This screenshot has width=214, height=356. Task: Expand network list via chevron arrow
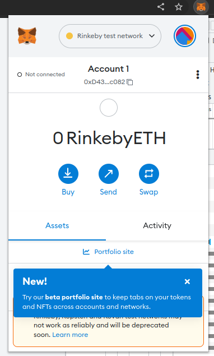pyautogui.click(x=152, y=36)
